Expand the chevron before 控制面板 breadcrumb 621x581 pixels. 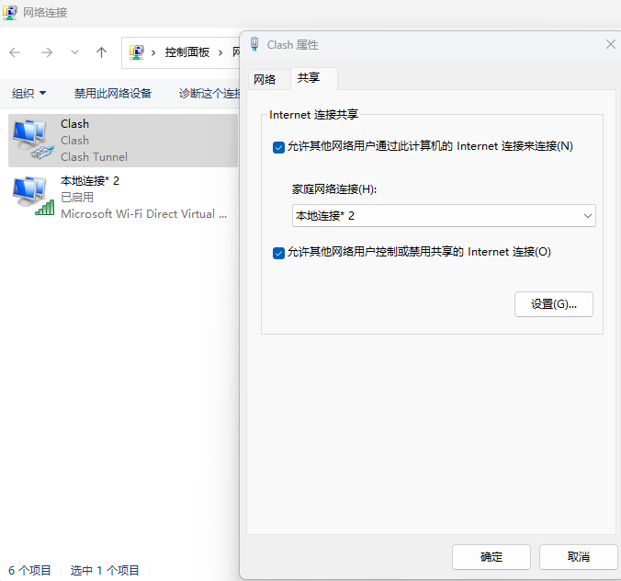click(153, 52)
